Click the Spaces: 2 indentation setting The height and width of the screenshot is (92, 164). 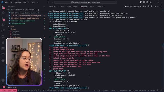point(106,90)
